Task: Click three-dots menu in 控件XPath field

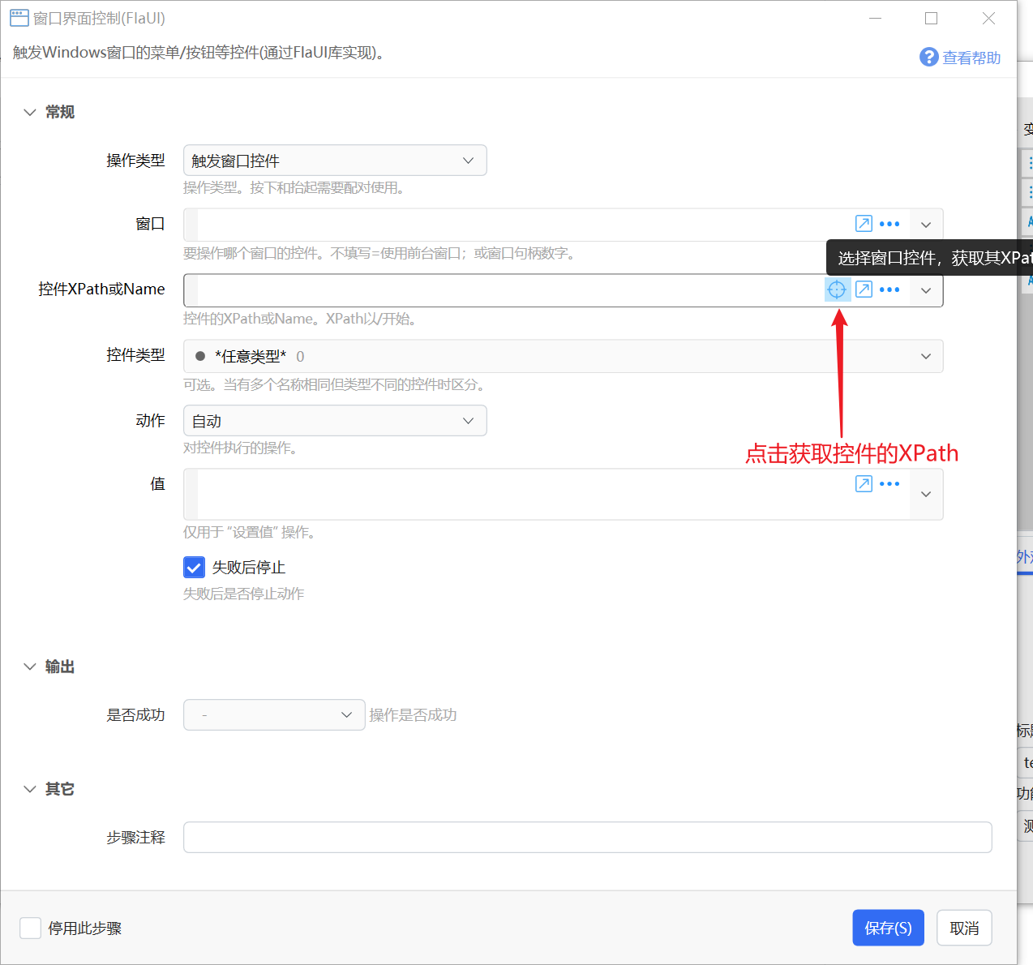Action: coord(889,289)
